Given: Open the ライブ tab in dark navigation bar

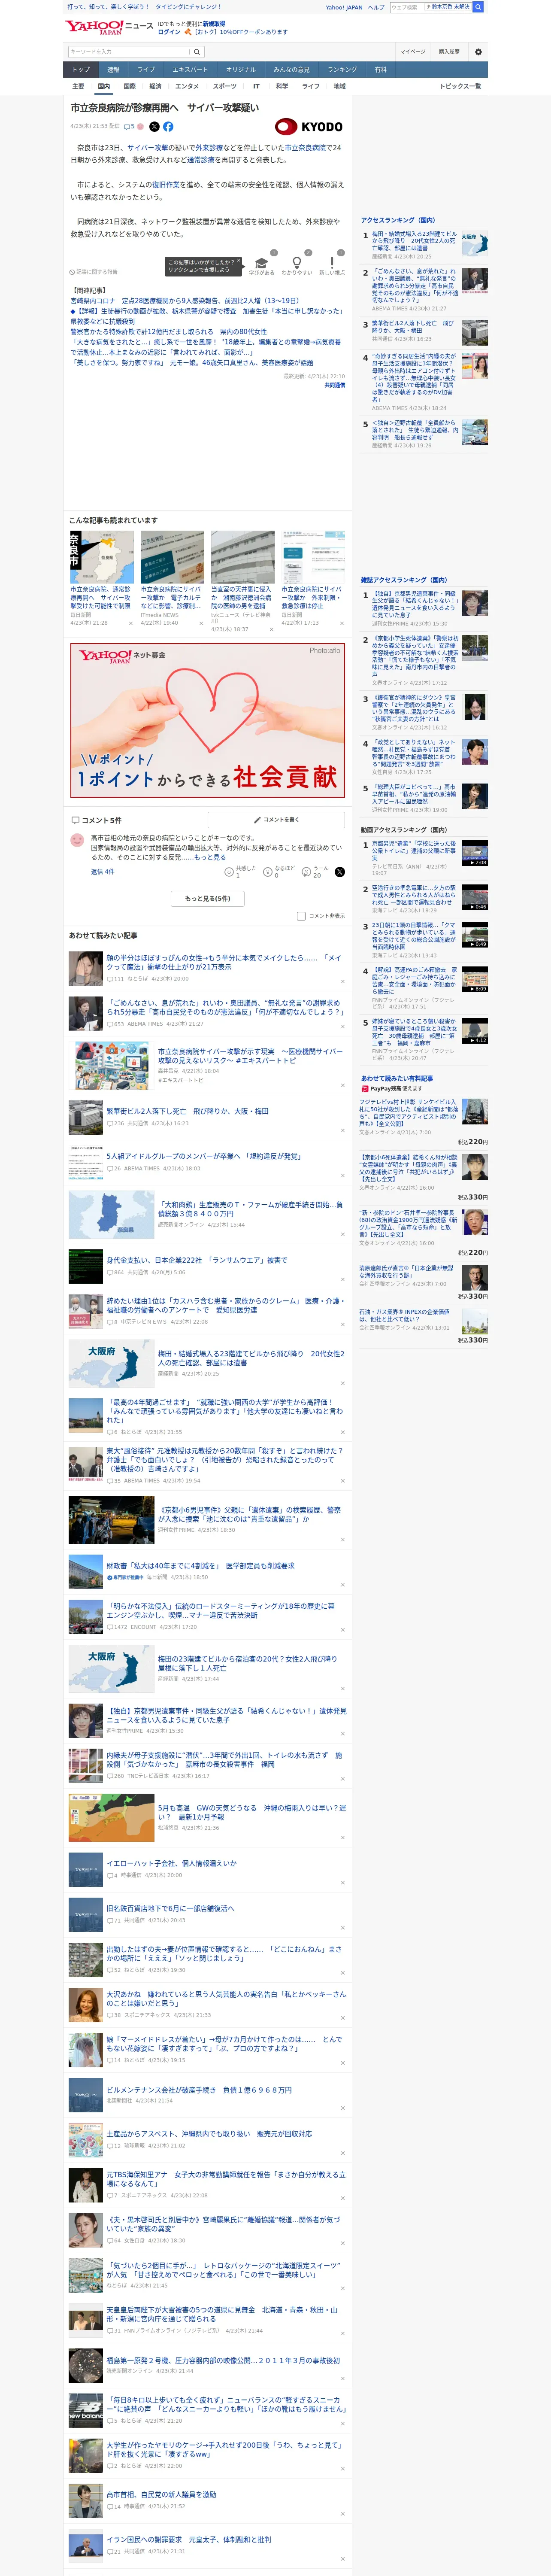Looking at the screenshot, I should click(146, 70).
